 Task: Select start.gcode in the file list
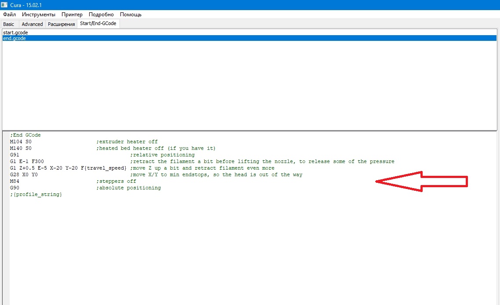15,33
